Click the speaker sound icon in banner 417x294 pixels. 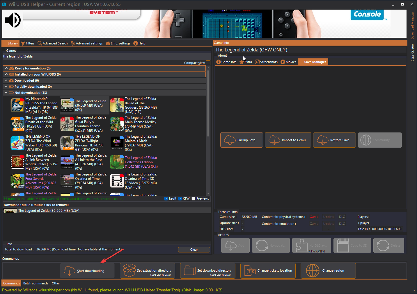(13, 20)
